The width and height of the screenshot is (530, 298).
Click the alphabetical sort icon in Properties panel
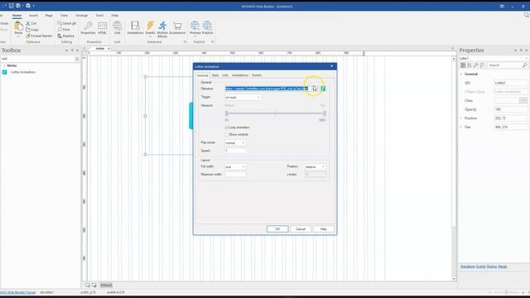click(470, 65)
